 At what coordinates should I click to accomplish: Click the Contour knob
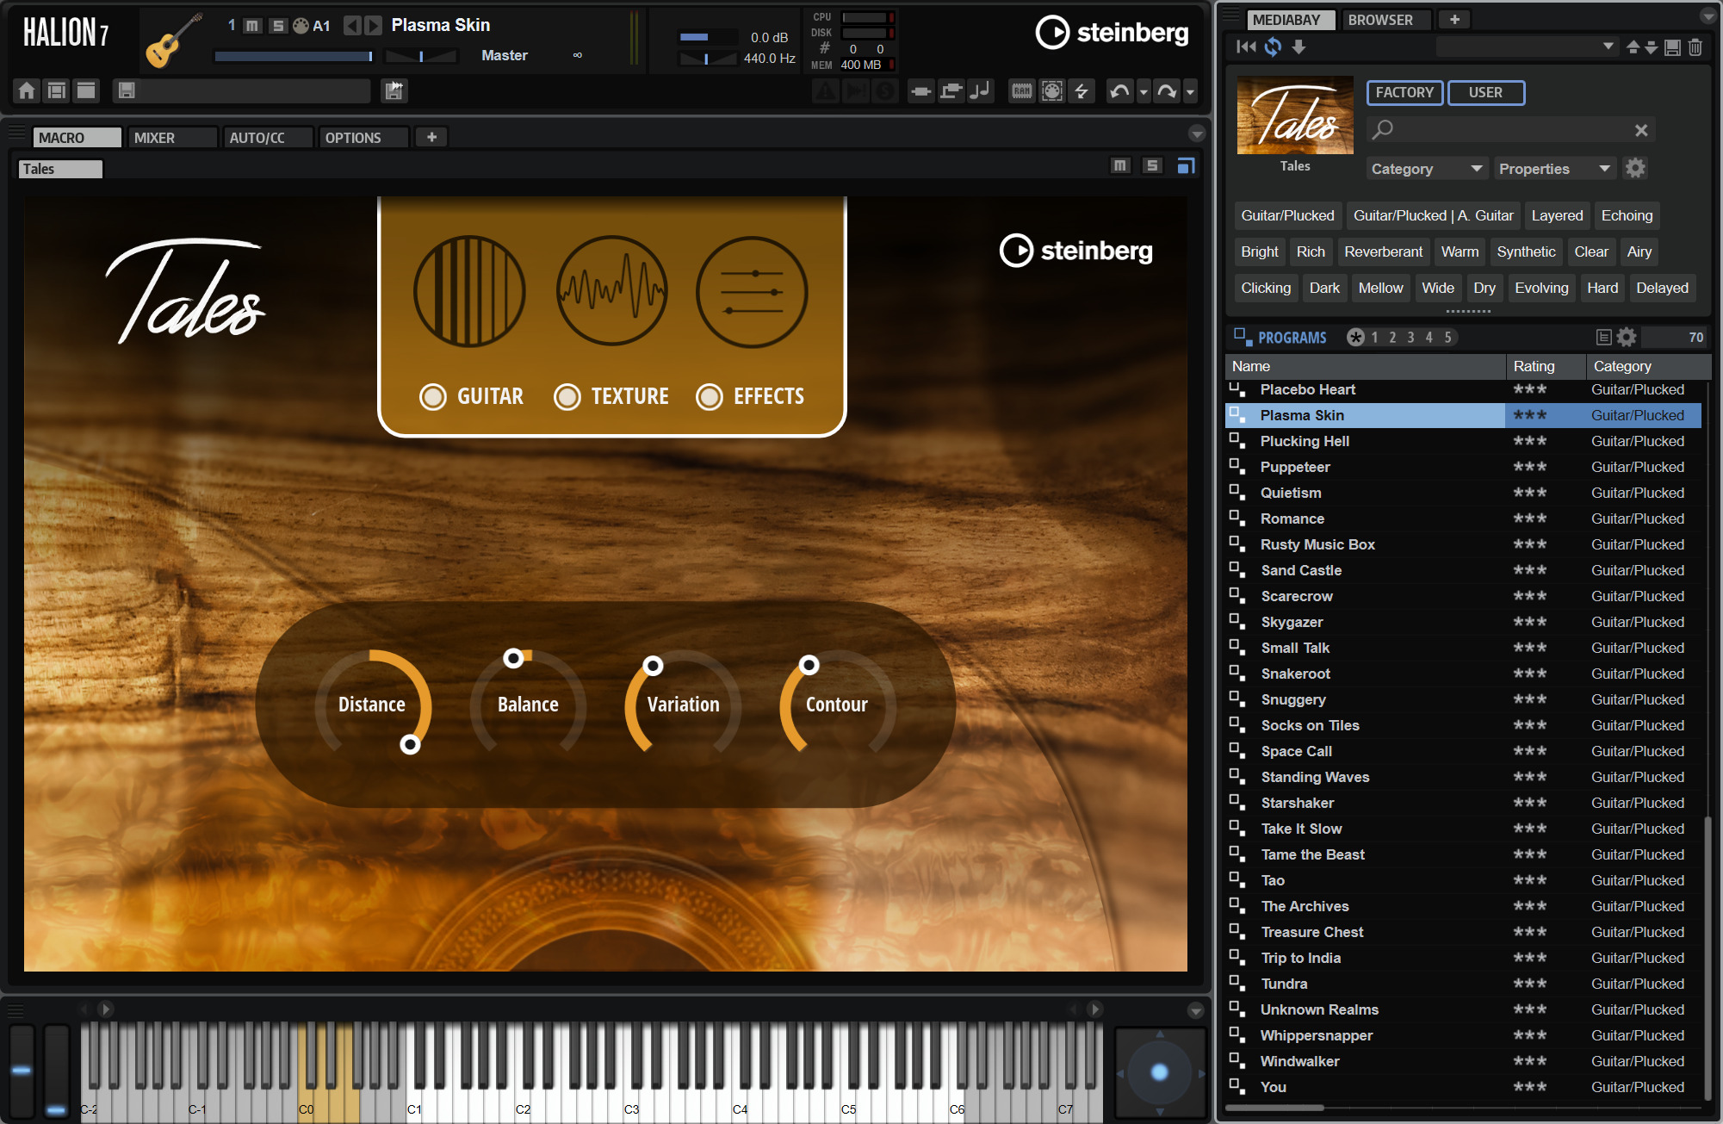tap(837, 705)
